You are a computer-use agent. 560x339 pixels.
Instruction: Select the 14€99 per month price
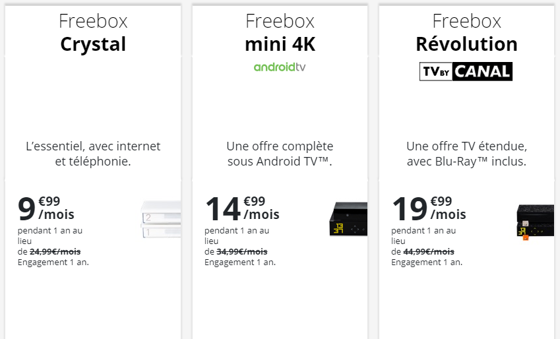click(241, 208)
